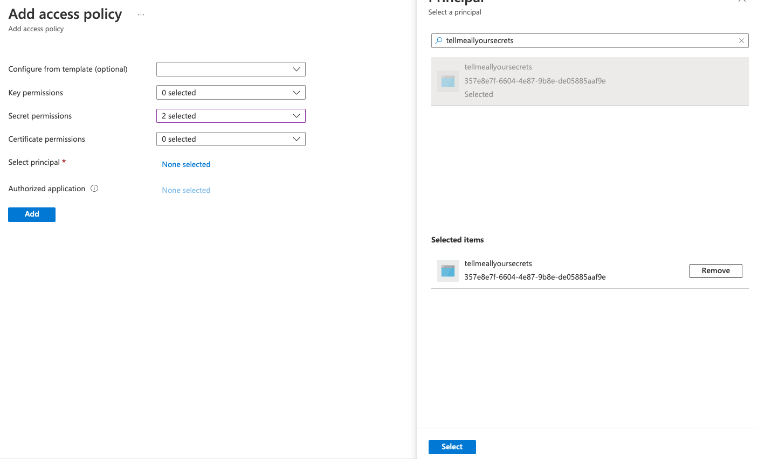Click the ID under selected tellmeallyoursecrets item

pyautogui.click(x=535, y=277)
